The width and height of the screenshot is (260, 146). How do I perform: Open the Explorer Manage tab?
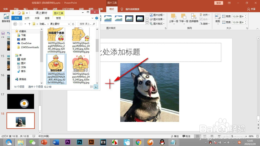point(58,18)
